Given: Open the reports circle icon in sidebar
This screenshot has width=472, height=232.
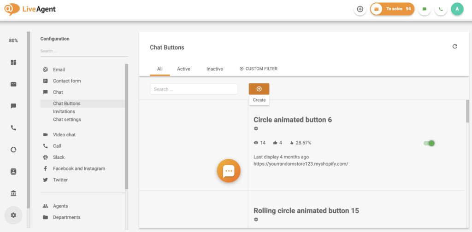Looking at the screenshot, I should coord(13,150).
